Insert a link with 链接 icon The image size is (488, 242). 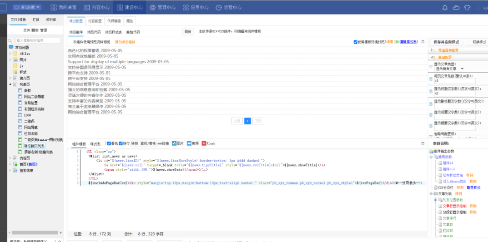click(164, 143)
